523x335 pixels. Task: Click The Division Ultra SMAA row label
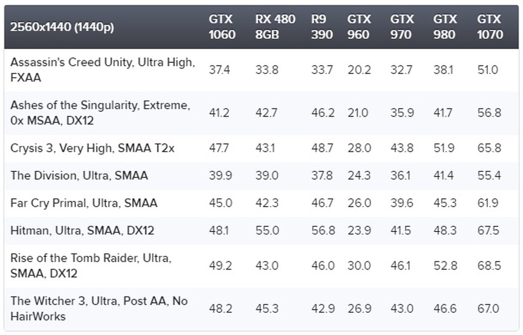click(x=79, y=176)
